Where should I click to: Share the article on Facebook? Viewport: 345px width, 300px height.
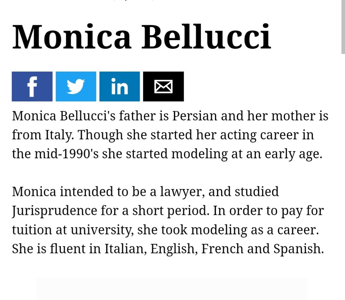click(x=32, y=87)
